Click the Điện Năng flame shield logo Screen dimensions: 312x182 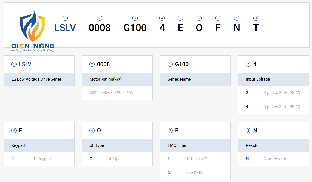pos(32,31)
